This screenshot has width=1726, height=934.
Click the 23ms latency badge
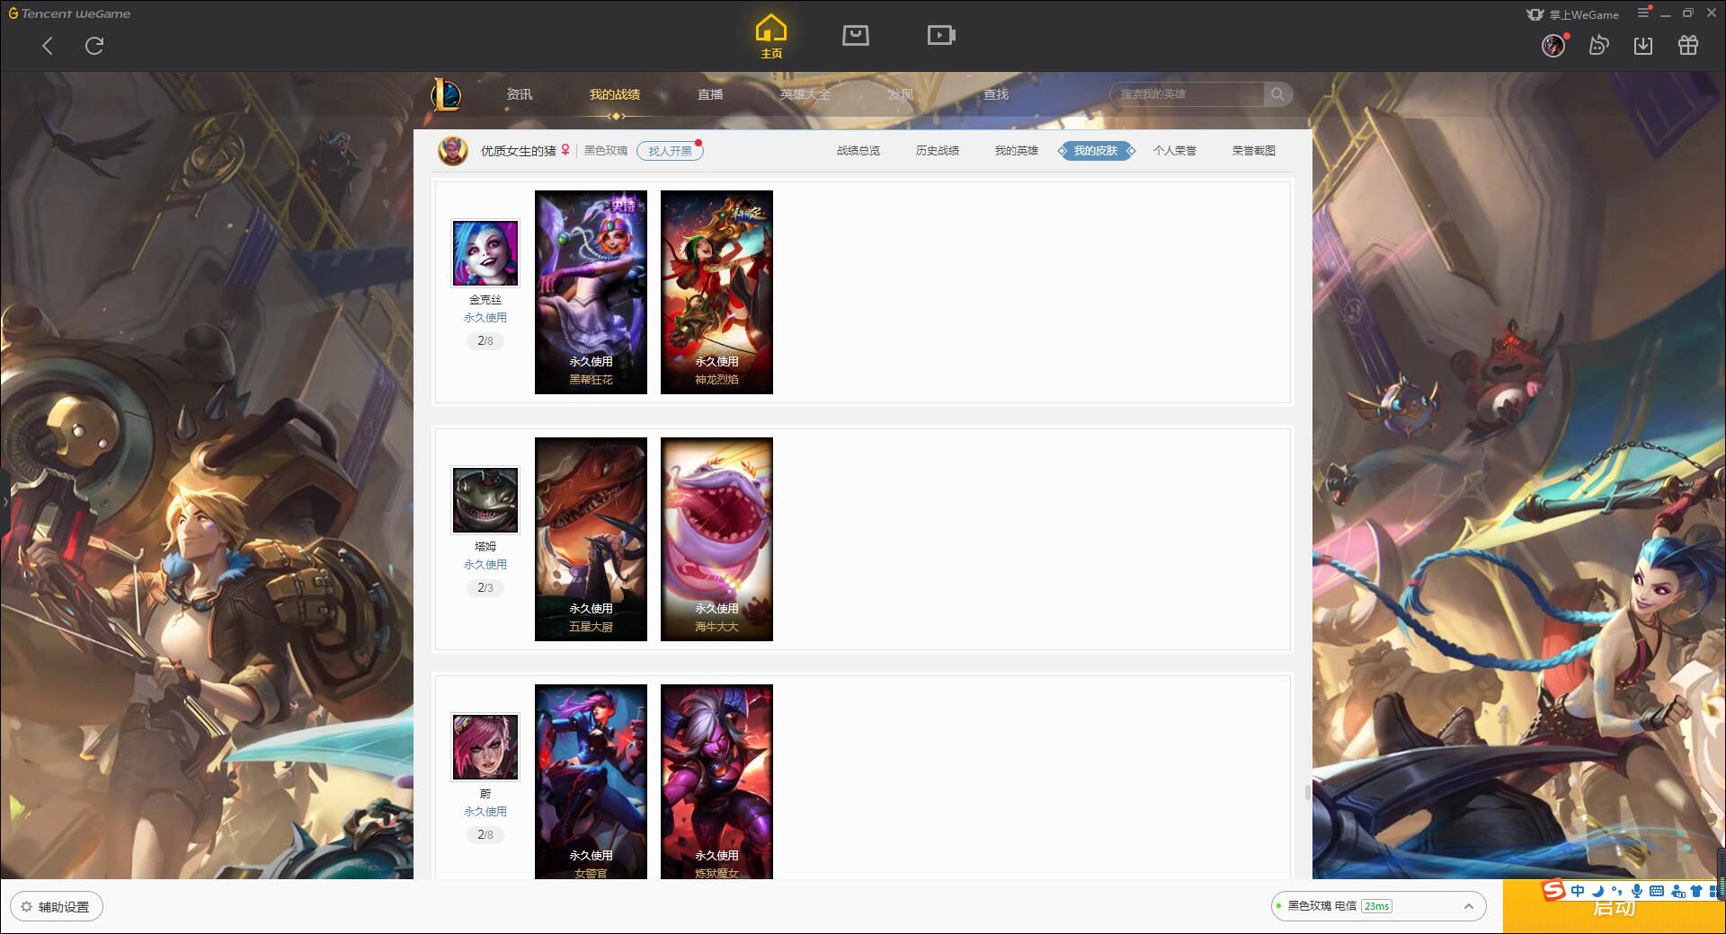click(x=1376, y=906)
